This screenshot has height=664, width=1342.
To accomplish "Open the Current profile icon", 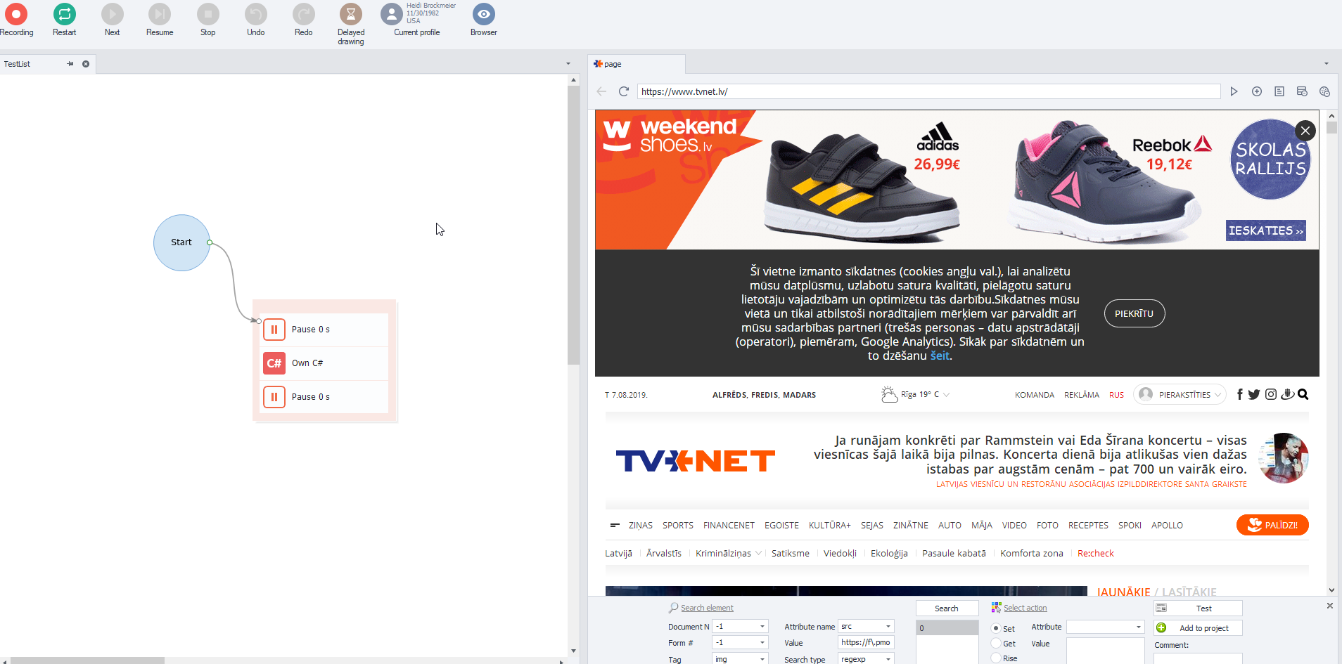I will click(x=392, y=14).
